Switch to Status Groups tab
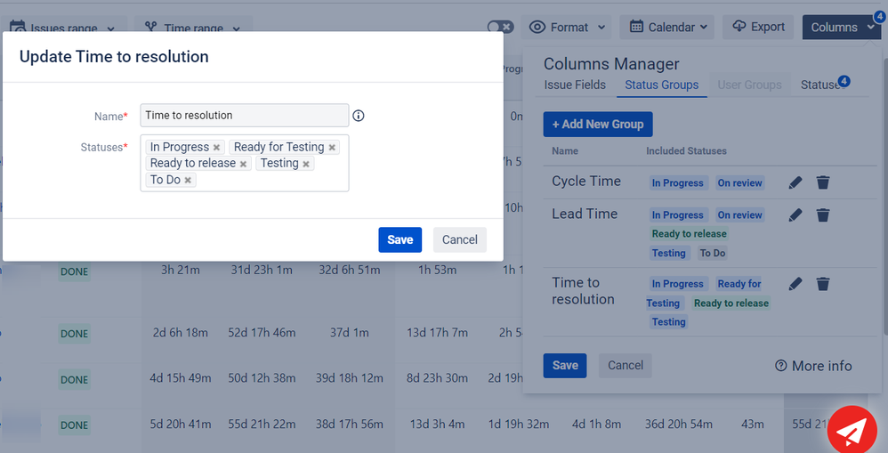 point(661,85)
